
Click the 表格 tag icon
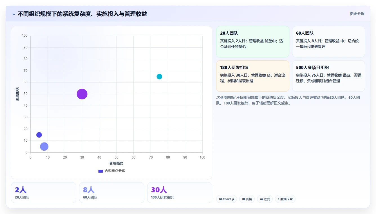(243, 199)
